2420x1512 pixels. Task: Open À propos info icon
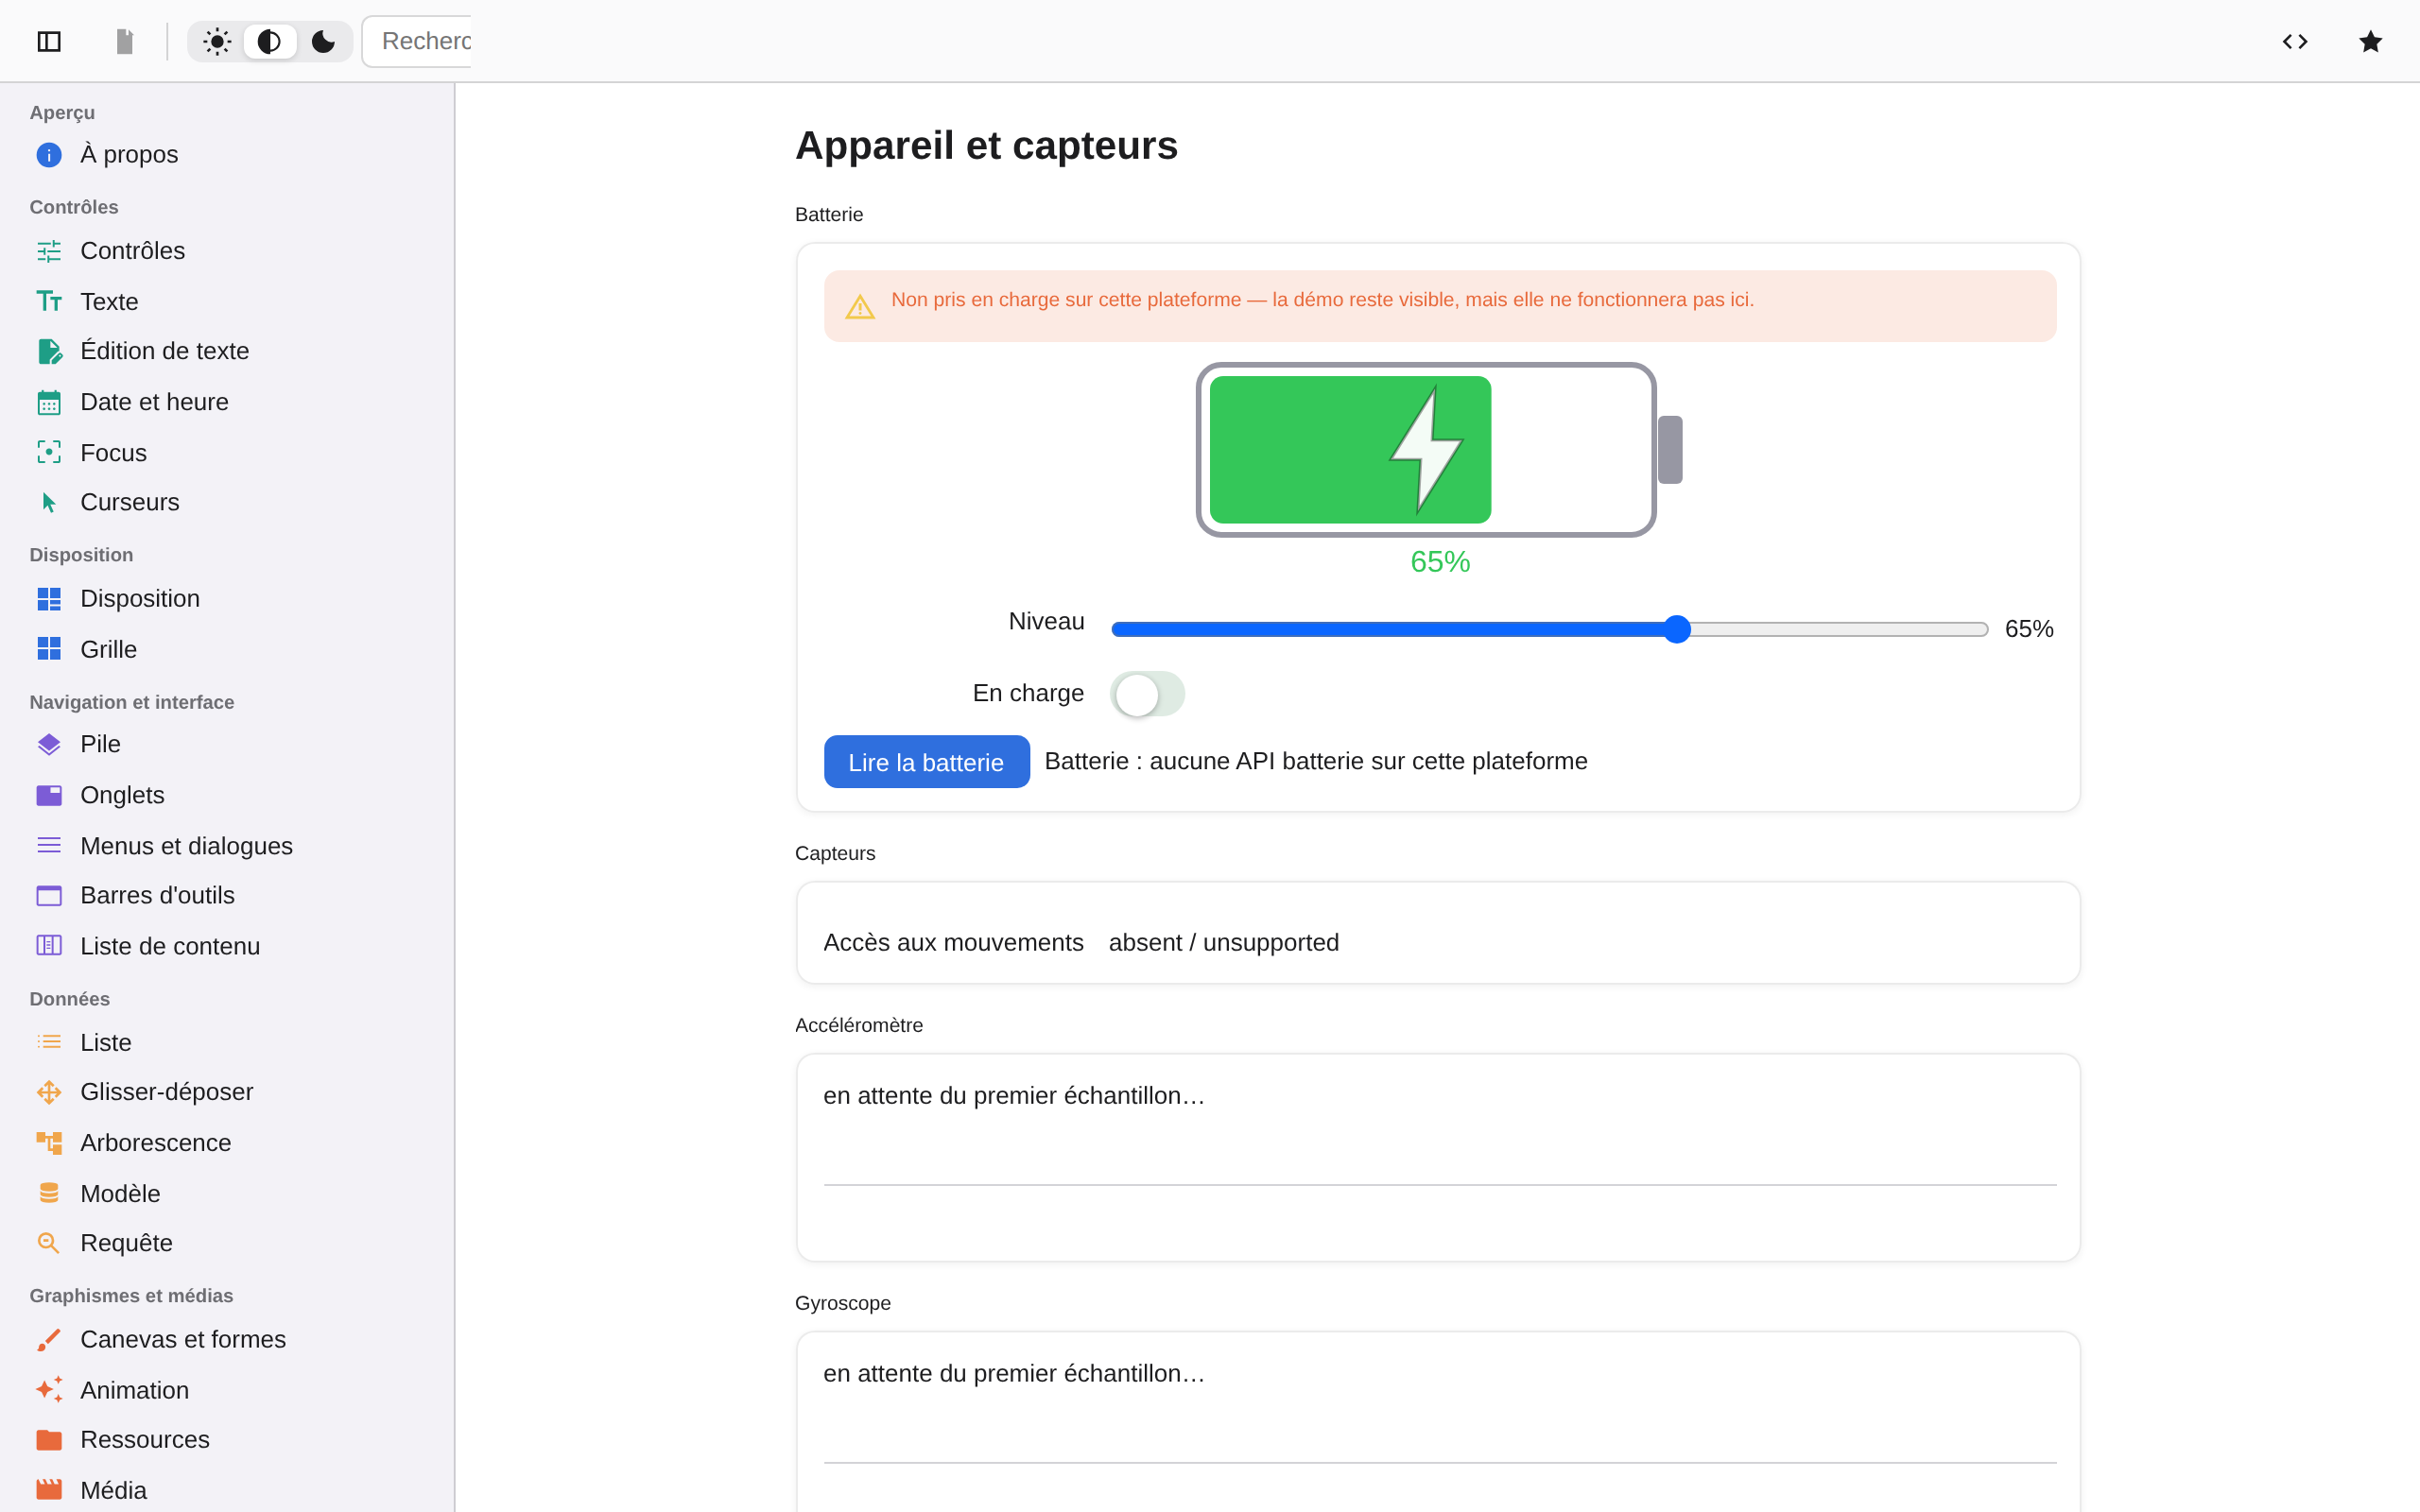point(49,155)
